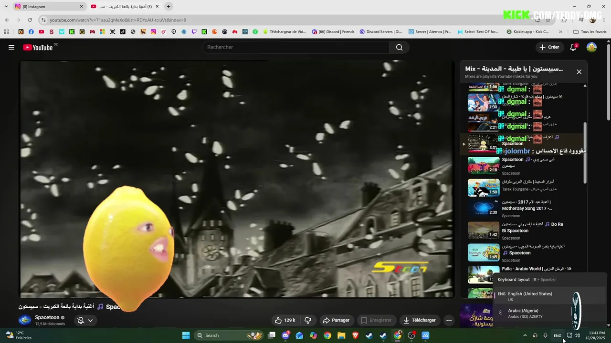The height and width of the screenshot is (343, 611).
Task: Open the Brave browser taskbar icon
Action: point(355,335)
